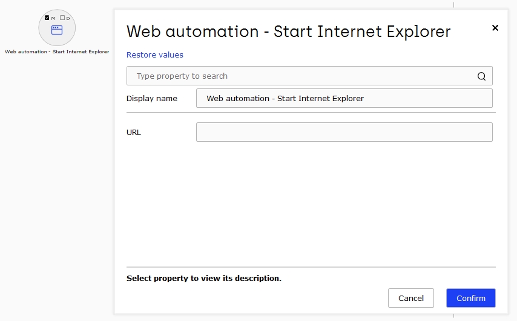Focus the Type property to search field
Screen dimensions: 517x321
pos(309,76)
